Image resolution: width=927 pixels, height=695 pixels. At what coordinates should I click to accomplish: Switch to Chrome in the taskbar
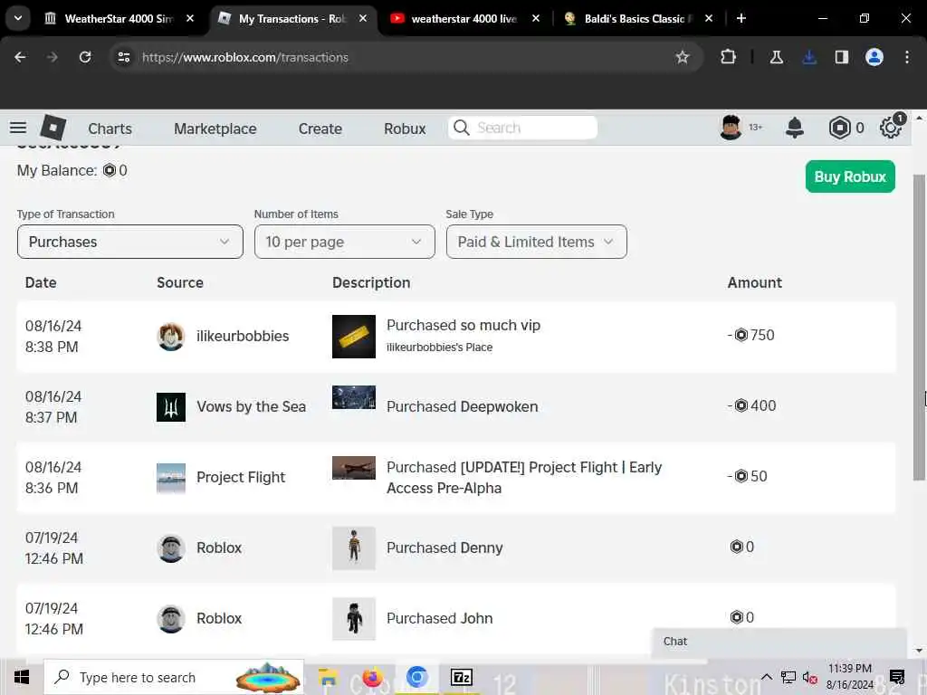tap(416, 677)
